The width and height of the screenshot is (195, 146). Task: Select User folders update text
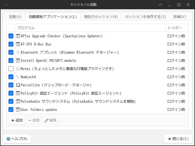39,109
